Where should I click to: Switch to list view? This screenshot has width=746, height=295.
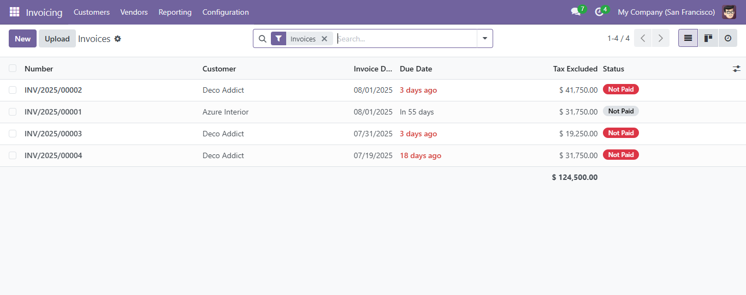point(688,38)
